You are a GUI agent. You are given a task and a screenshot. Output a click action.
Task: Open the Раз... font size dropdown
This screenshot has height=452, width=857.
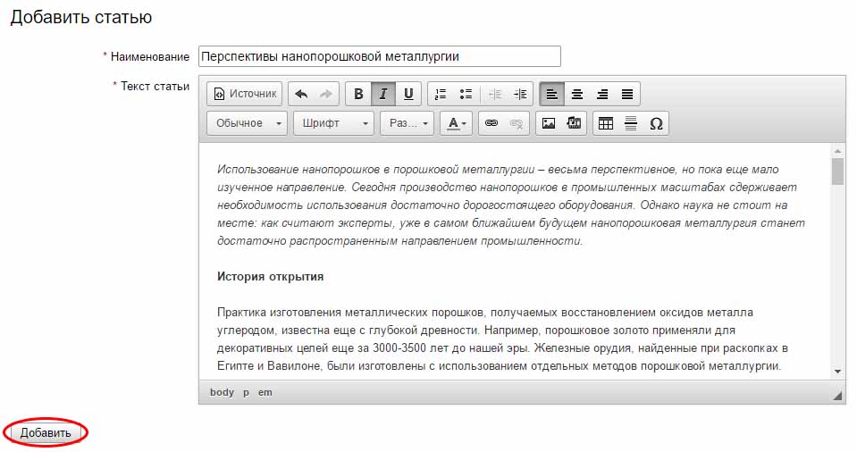coord(407,123)
